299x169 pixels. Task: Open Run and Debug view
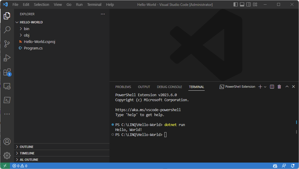click(x=7, y=58)
